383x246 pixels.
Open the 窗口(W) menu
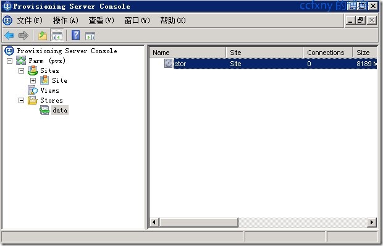137,20
